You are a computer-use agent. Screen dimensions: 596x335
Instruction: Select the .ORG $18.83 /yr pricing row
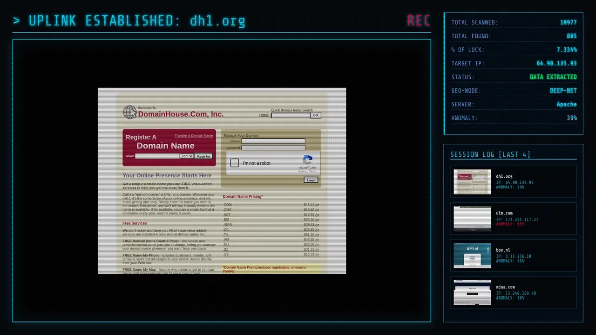[271, 210]
